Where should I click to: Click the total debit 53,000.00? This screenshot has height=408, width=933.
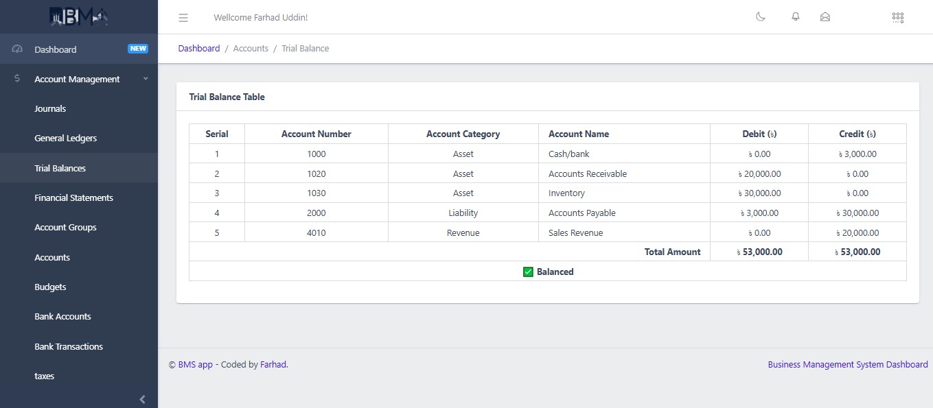[x=759, y=252]
